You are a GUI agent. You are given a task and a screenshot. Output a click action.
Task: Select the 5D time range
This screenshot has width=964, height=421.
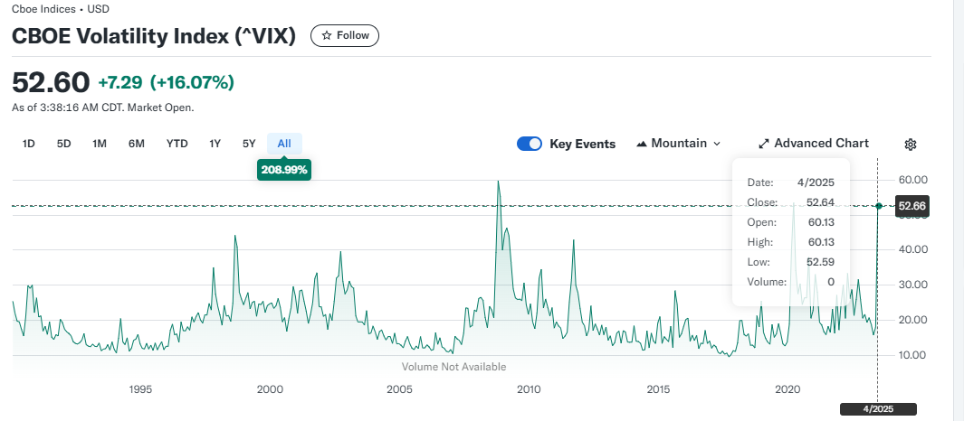coord(64,144)
